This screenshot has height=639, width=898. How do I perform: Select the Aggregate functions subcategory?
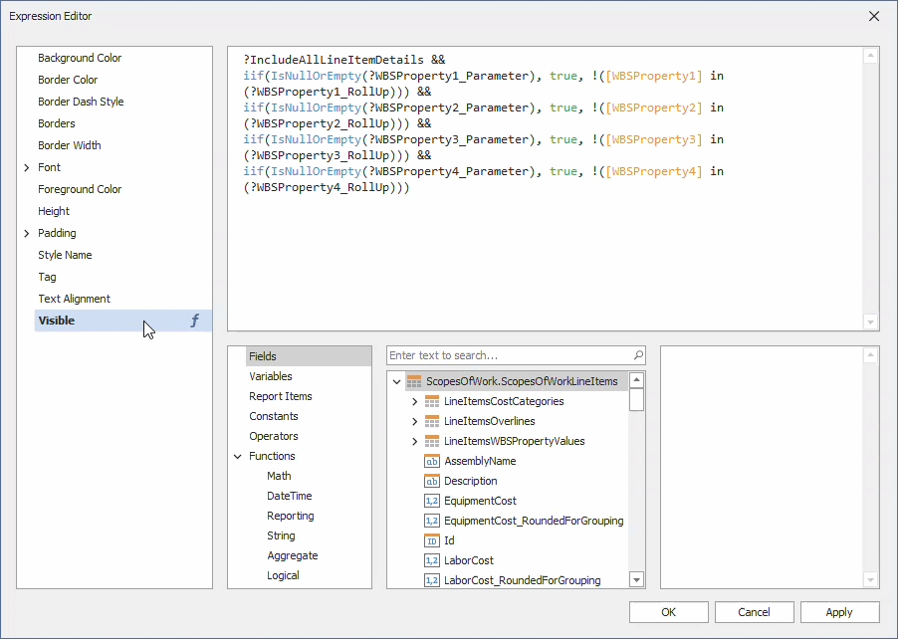click(292, 556)
